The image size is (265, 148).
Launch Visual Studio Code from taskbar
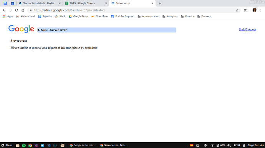click(x=49, y=145)
